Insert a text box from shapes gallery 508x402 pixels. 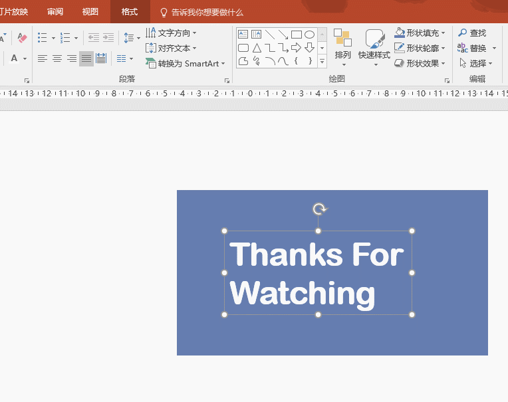[243, 35]
